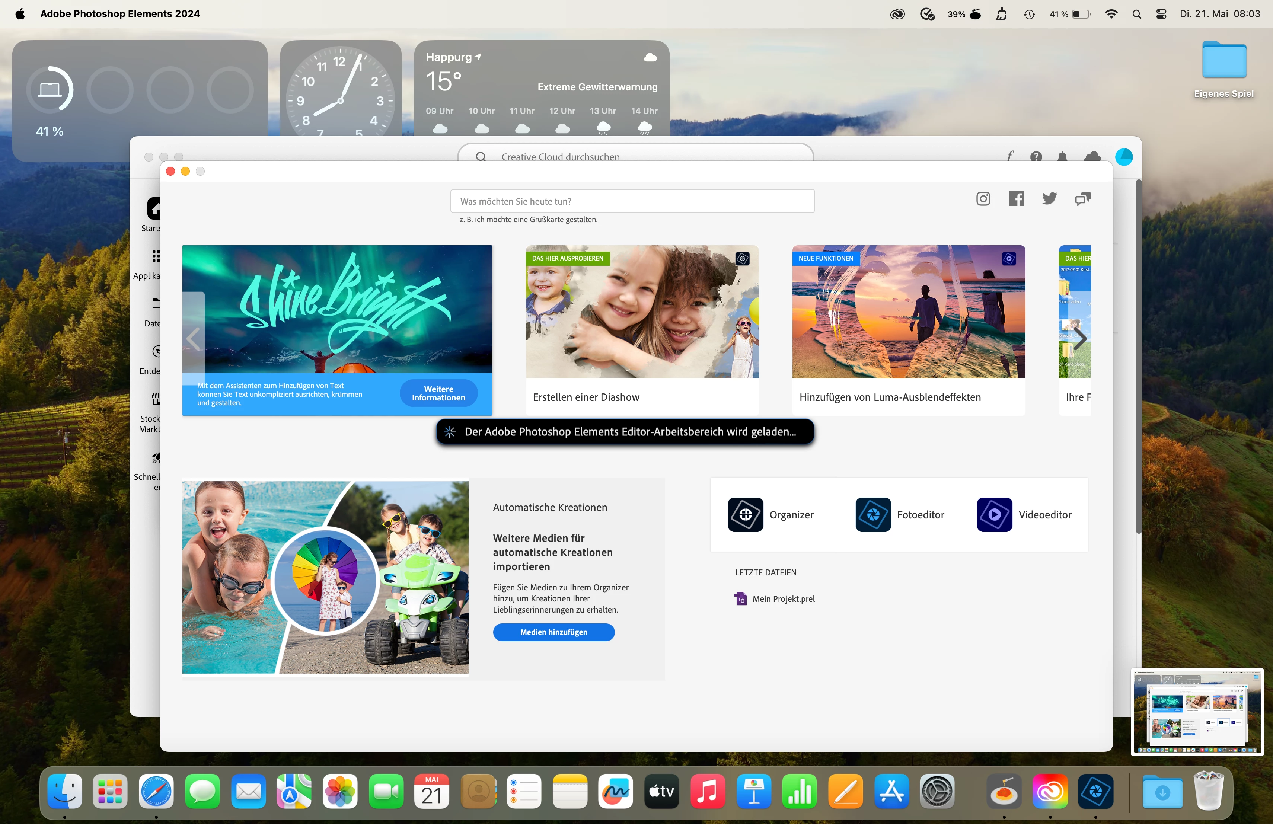
Task: Launch the Videoeditor icon
Action: click(994, 514)
